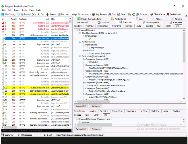Screen dimensions: 188x144
Task: Click session list vertical scrollbar
Action: [70, 72]
